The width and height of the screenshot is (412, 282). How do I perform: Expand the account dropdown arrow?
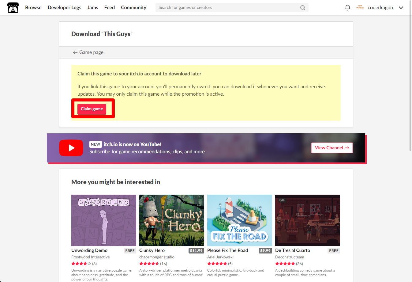(401, 8)
